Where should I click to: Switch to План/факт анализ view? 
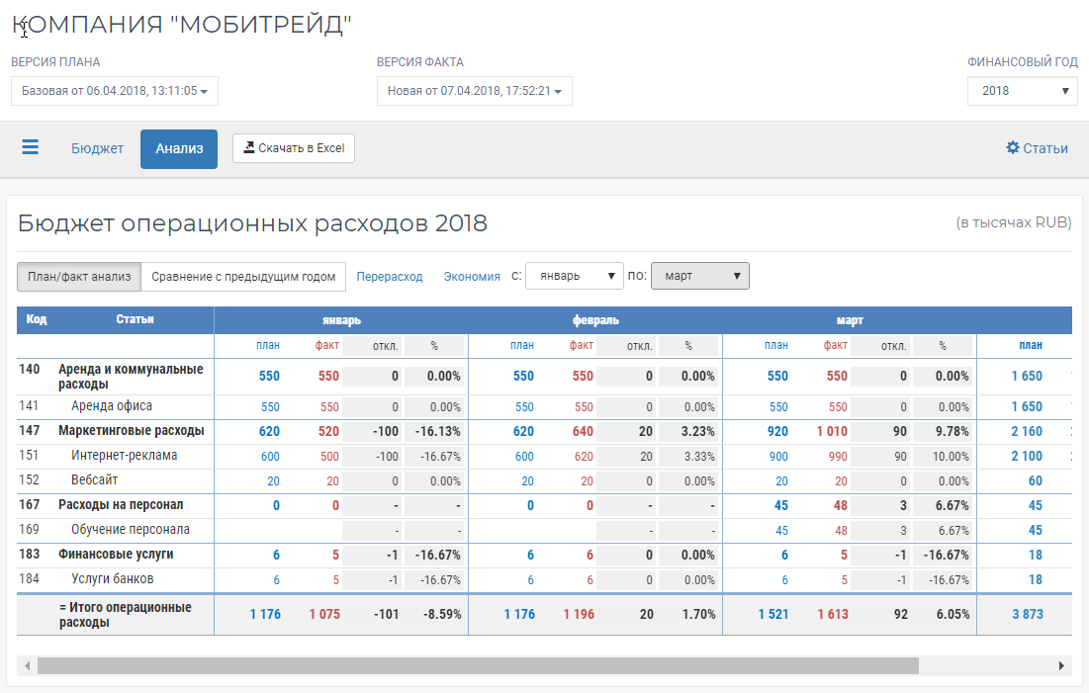(x=79, y=277)
